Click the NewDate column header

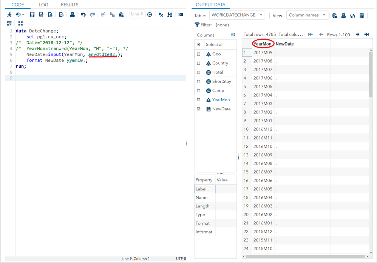284,44
